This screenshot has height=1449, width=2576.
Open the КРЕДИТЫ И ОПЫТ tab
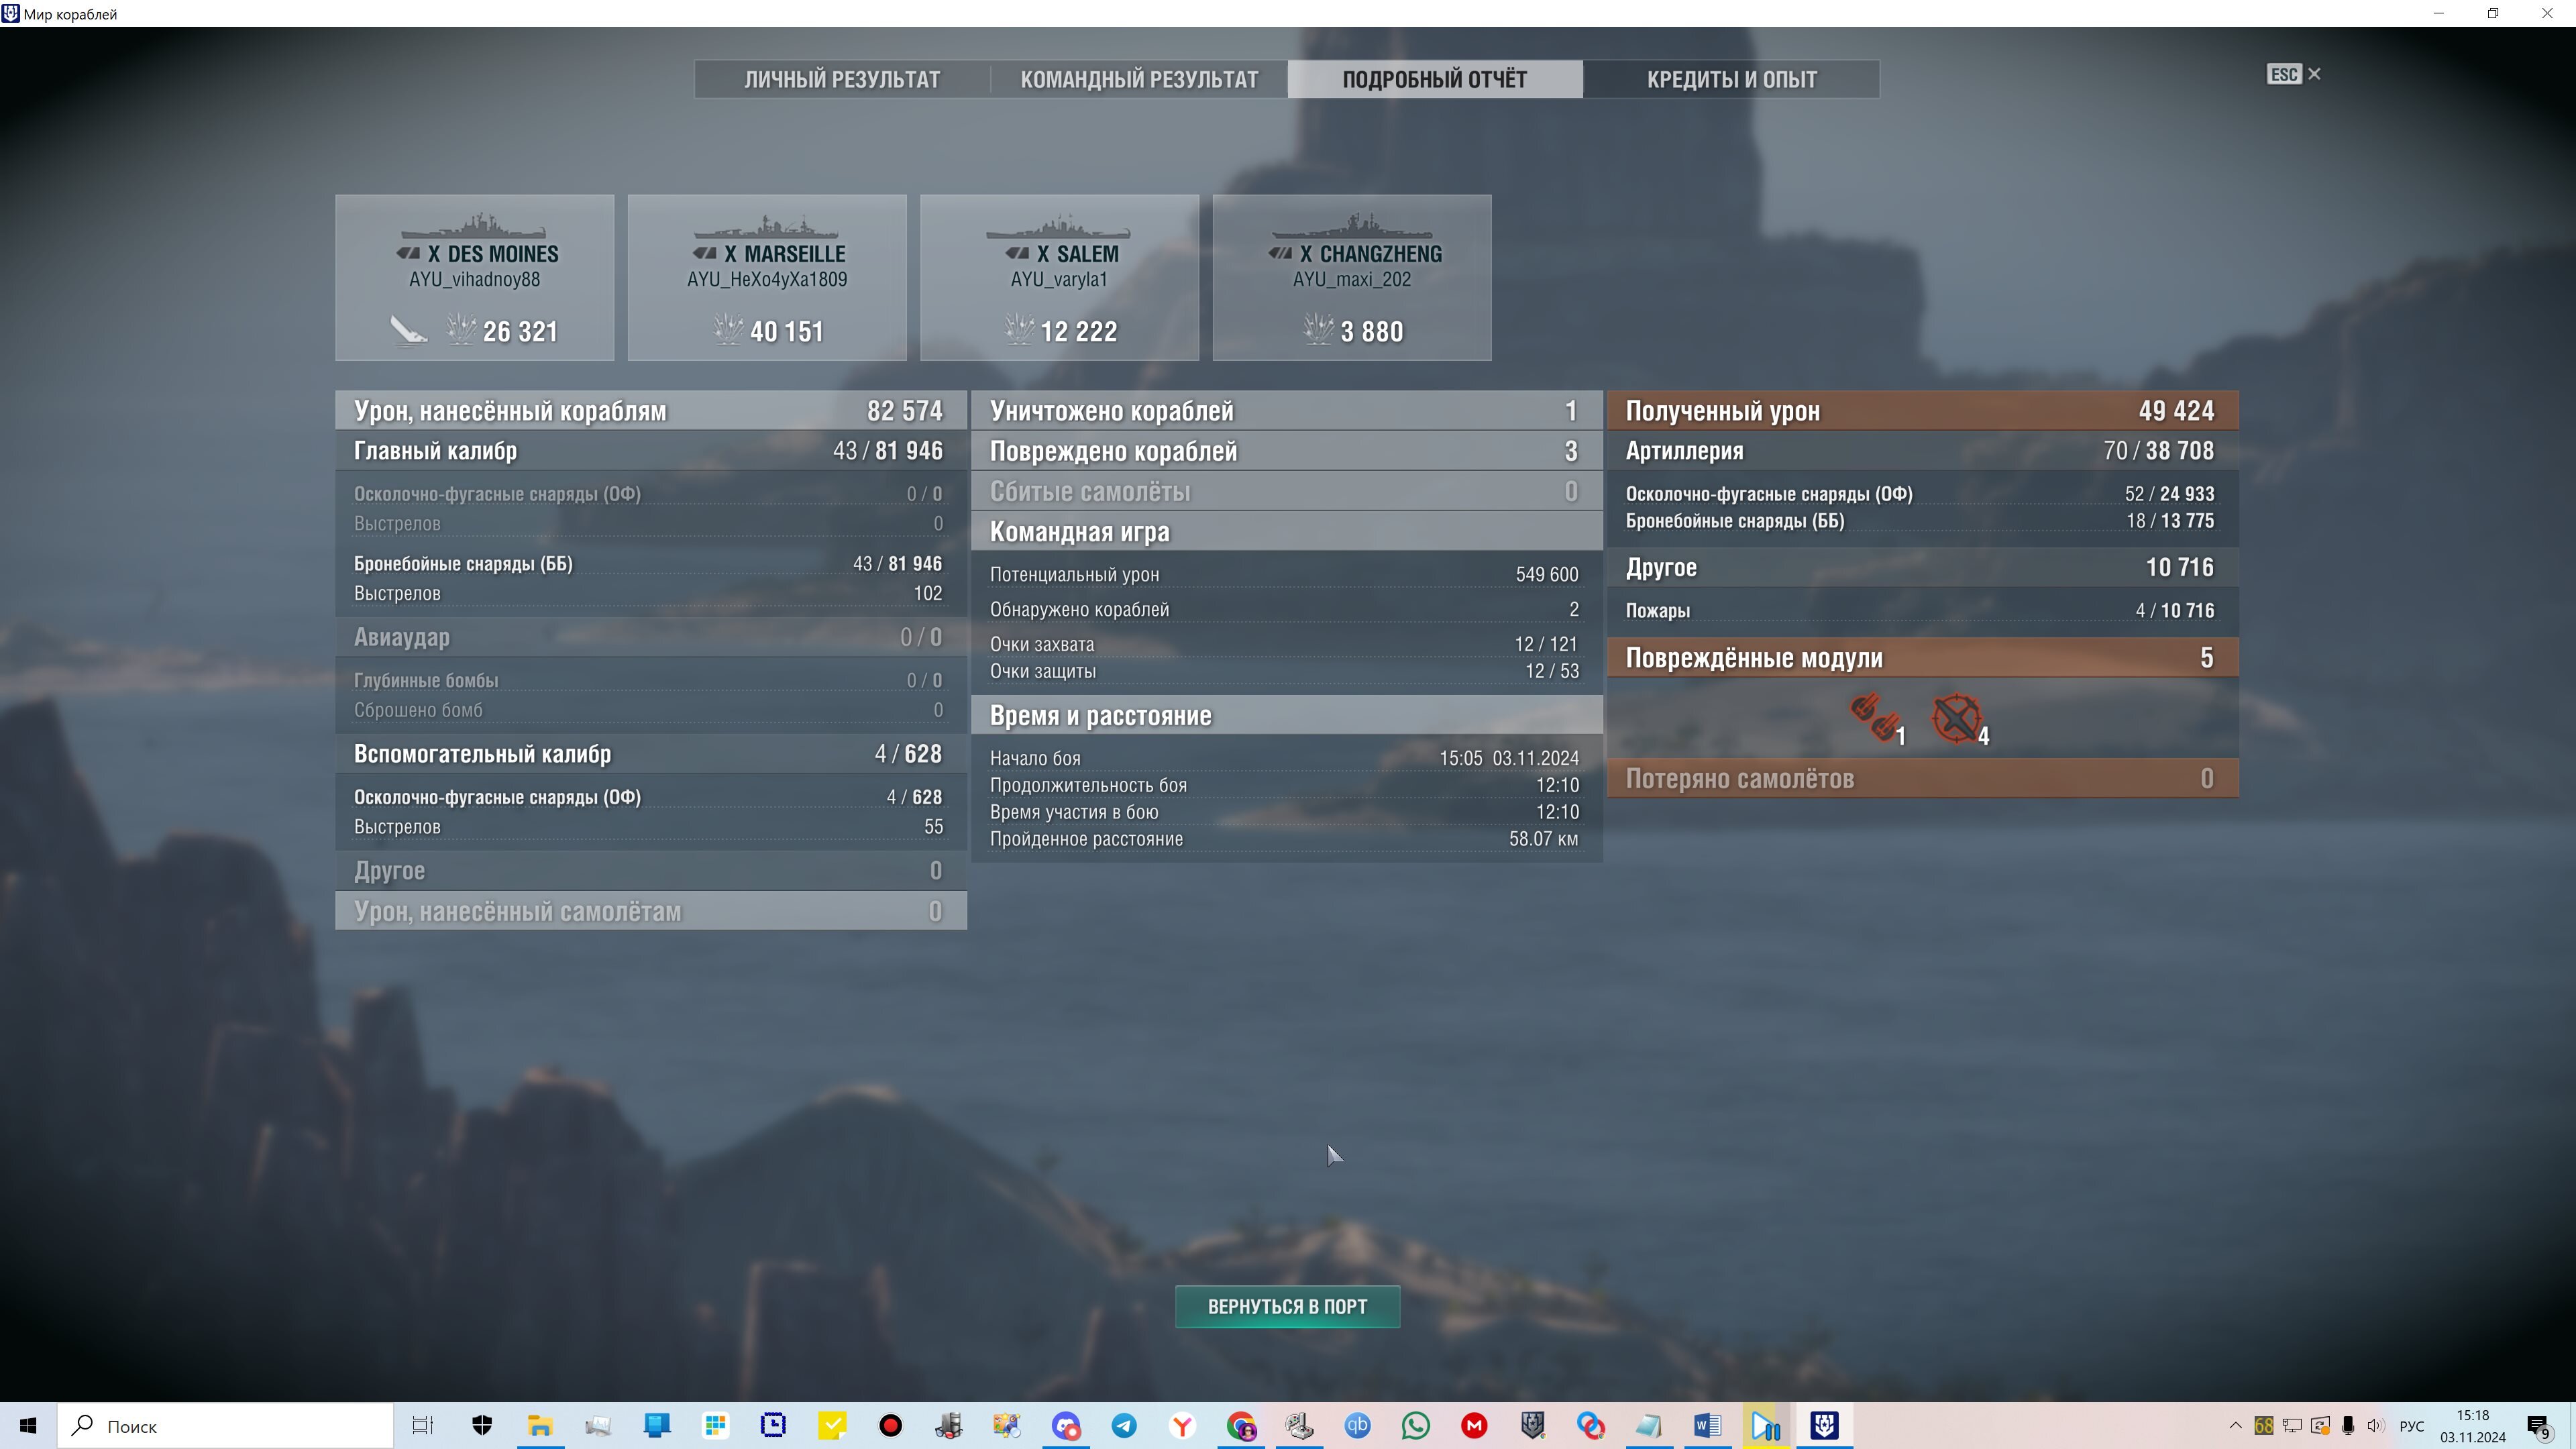point(1731,79)
